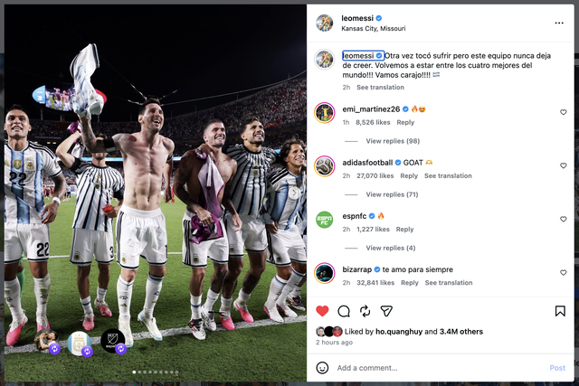Open Kansas City, Missouri location link
This screenshot has width=579, height=386.
(374, 28)
